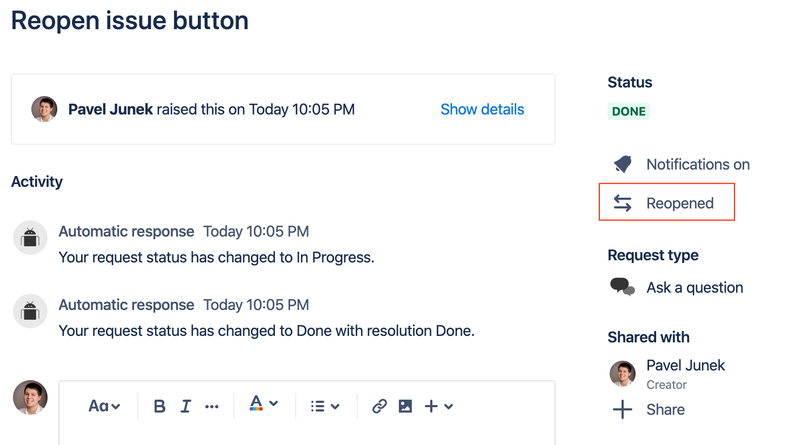
Task: Click the arrows icon inside the Reopened button
Action: tap(623, 203)
